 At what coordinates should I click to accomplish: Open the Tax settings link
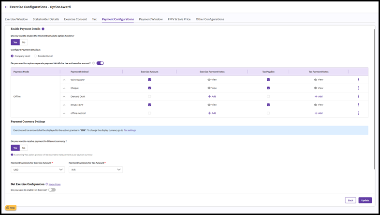pyautogui.click(x=130, y=130)
